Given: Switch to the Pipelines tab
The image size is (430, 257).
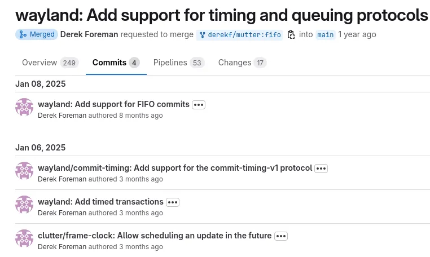Looking at the screenshot, I should pyautogui.click(x=179, y=63).
